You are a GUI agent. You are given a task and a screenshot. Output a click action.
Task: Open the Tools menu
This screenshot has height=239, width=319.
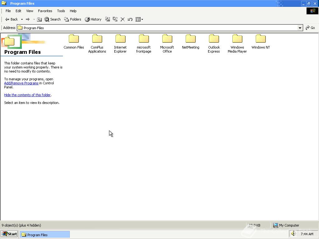tap(61, 11)
